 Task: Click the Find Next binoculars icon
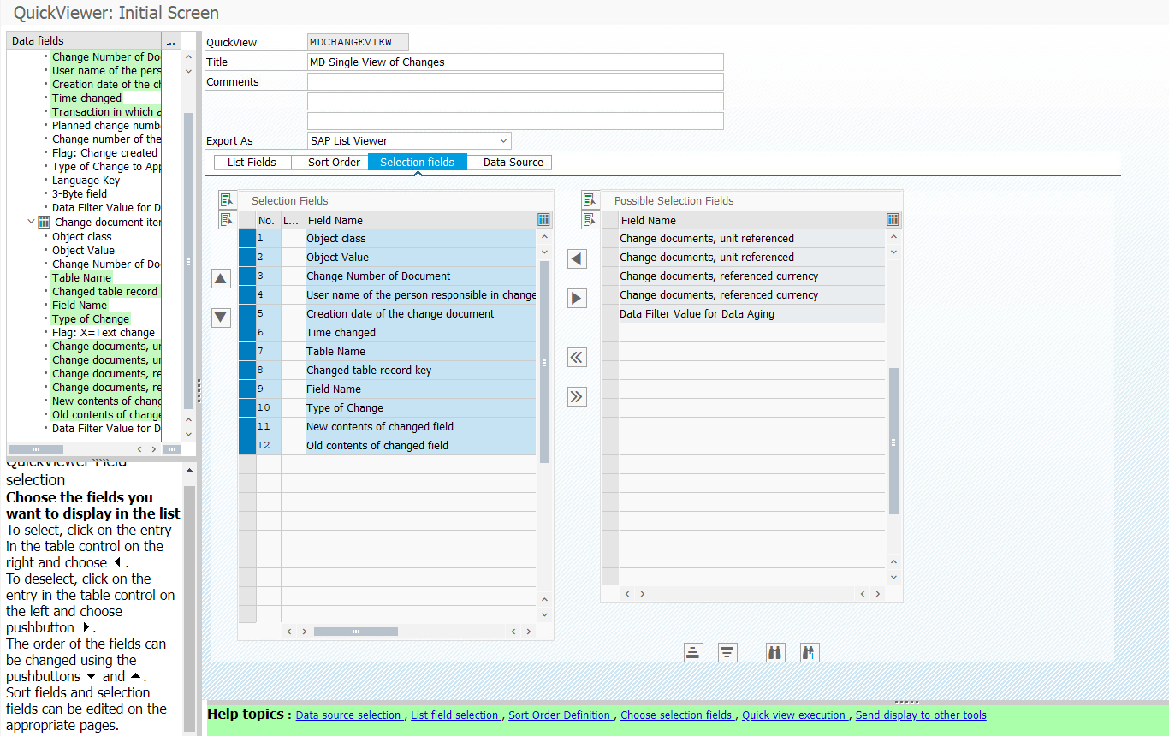pyautogui.click(x=809, y=652)
